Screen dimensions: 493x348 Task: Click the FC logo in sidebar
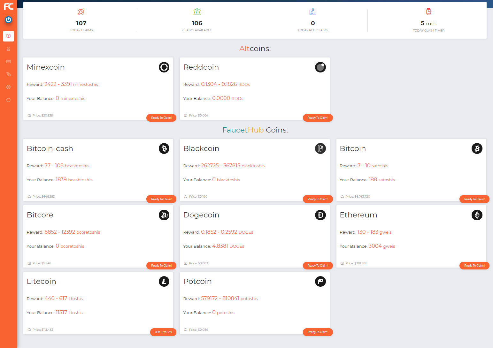coord(8,6)
